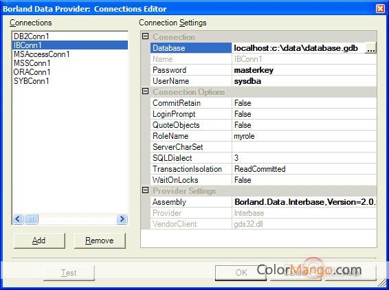Select the CommitRetain False value
The width and height of the screenshot is (389, 290).
coord(304,103)
